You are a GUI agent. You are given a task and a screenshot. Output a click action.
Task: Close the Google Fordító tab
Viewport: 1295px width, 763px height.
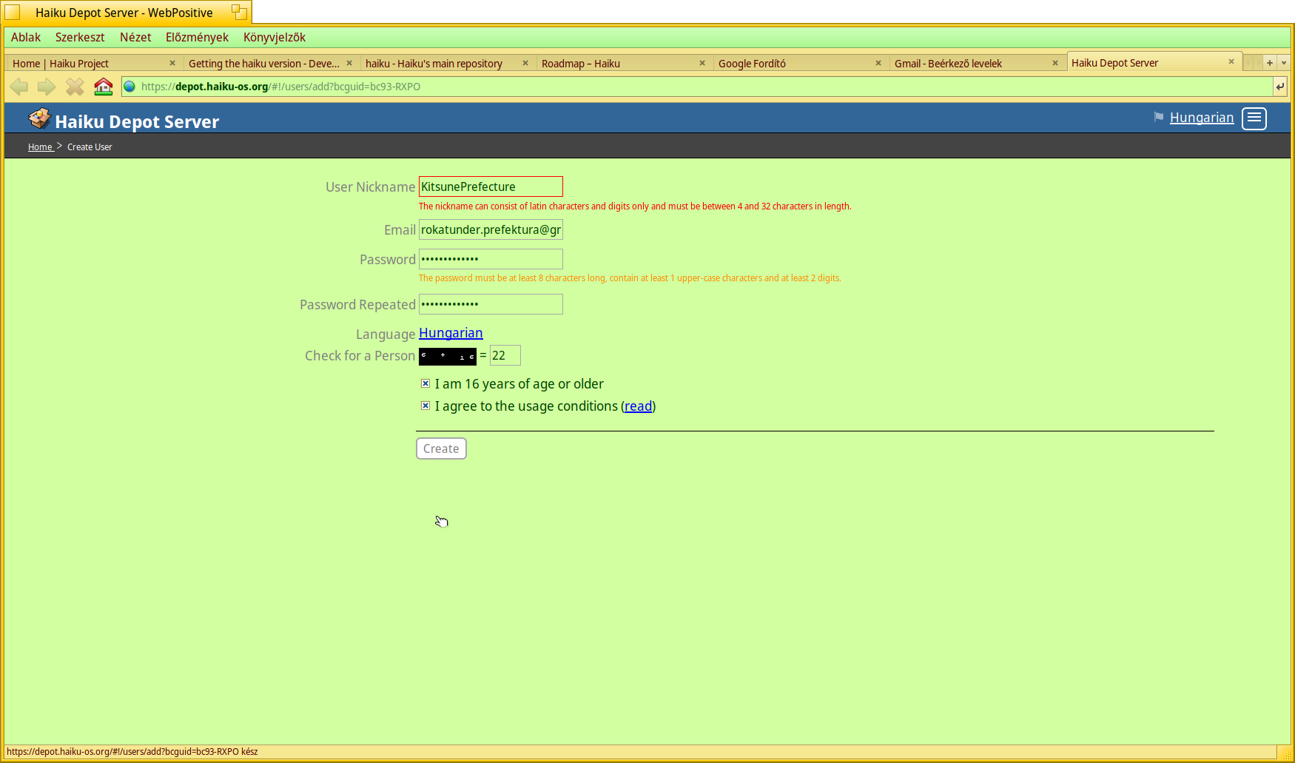878,63
